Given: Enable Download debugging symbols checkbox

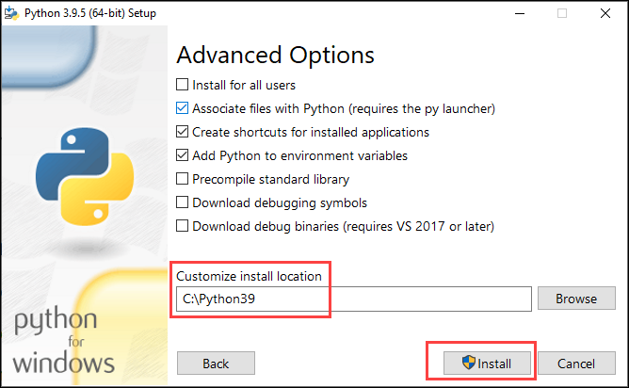Looking at the screenshot, I should (x=182, y=202).
